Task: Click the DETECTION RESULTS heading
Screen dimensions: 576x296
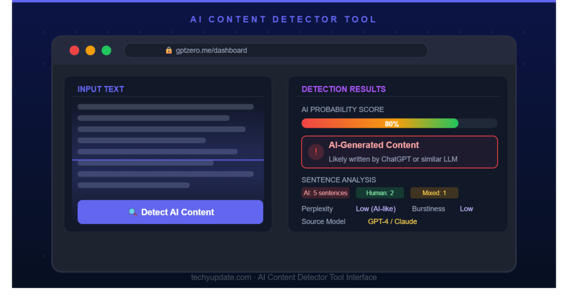Action: pyautogui.click(x=344, y=89)
